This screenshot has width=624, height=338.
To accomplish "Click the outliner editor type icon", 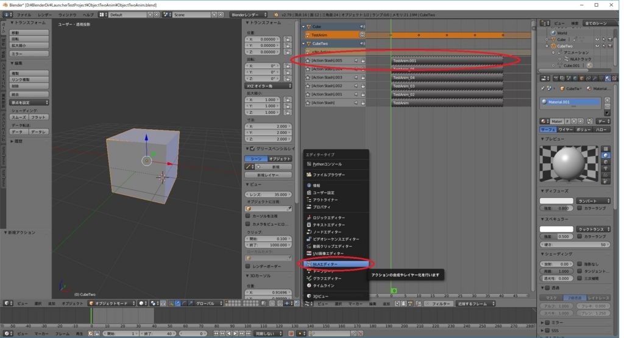I will click(545, 24).
